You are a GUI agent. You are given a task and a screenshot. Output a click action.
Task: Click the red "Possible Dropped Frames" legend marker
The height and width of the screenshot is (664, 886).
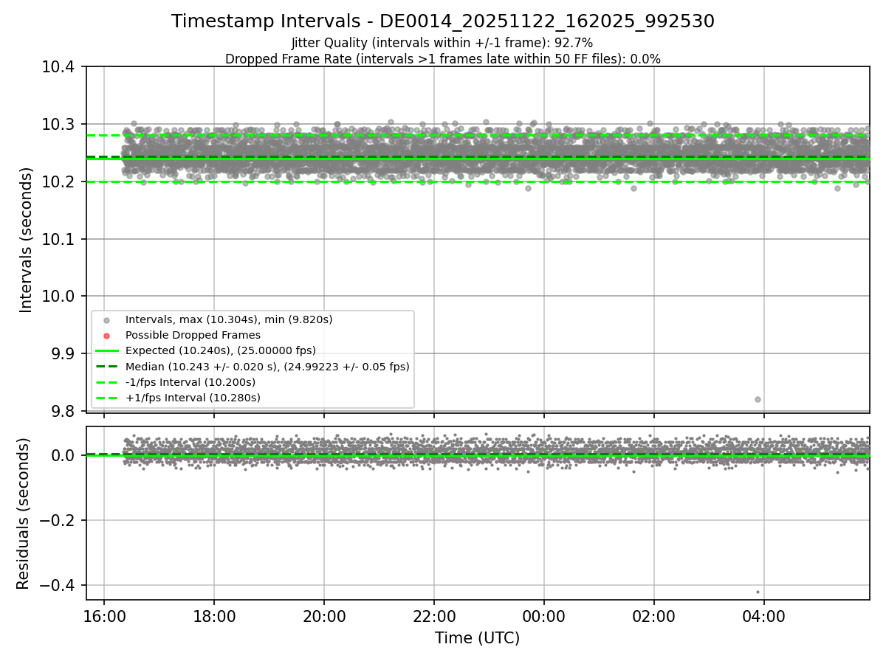click(x=106, y=336)
